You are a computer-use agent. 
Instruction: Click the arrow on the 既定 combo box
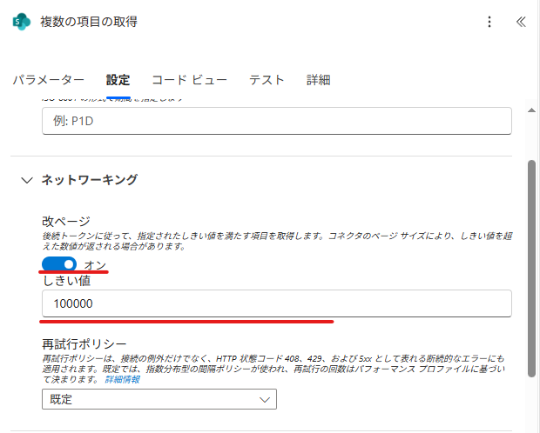[265, 399]
